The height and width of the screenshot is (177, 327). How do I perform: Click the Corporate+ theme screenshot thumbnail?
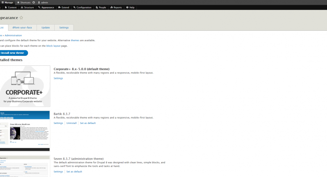tap(25, 86)
